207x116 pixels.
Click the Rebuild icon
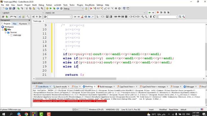[x=58, y=9]
